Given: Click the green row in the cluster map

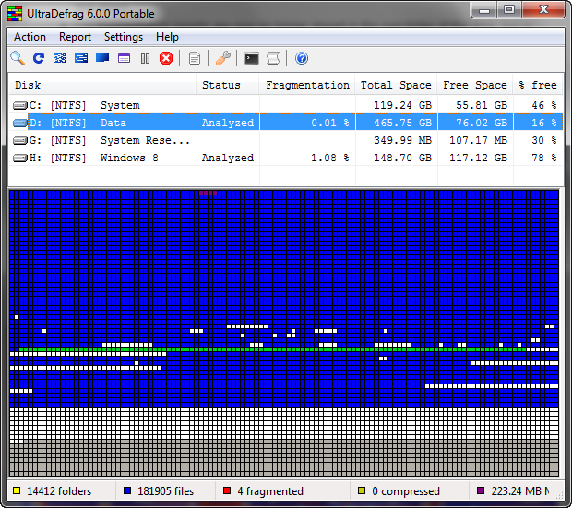Looking at the screenshot, I should coord(272,349).
